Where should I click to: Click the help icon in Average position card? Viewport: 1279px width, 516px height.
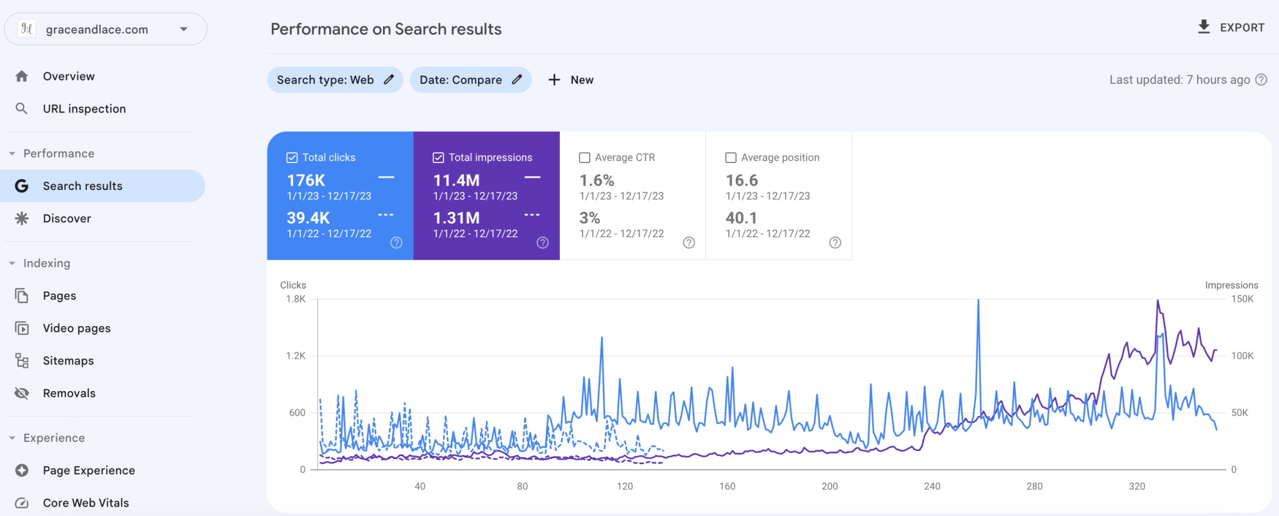click(835, 242)
